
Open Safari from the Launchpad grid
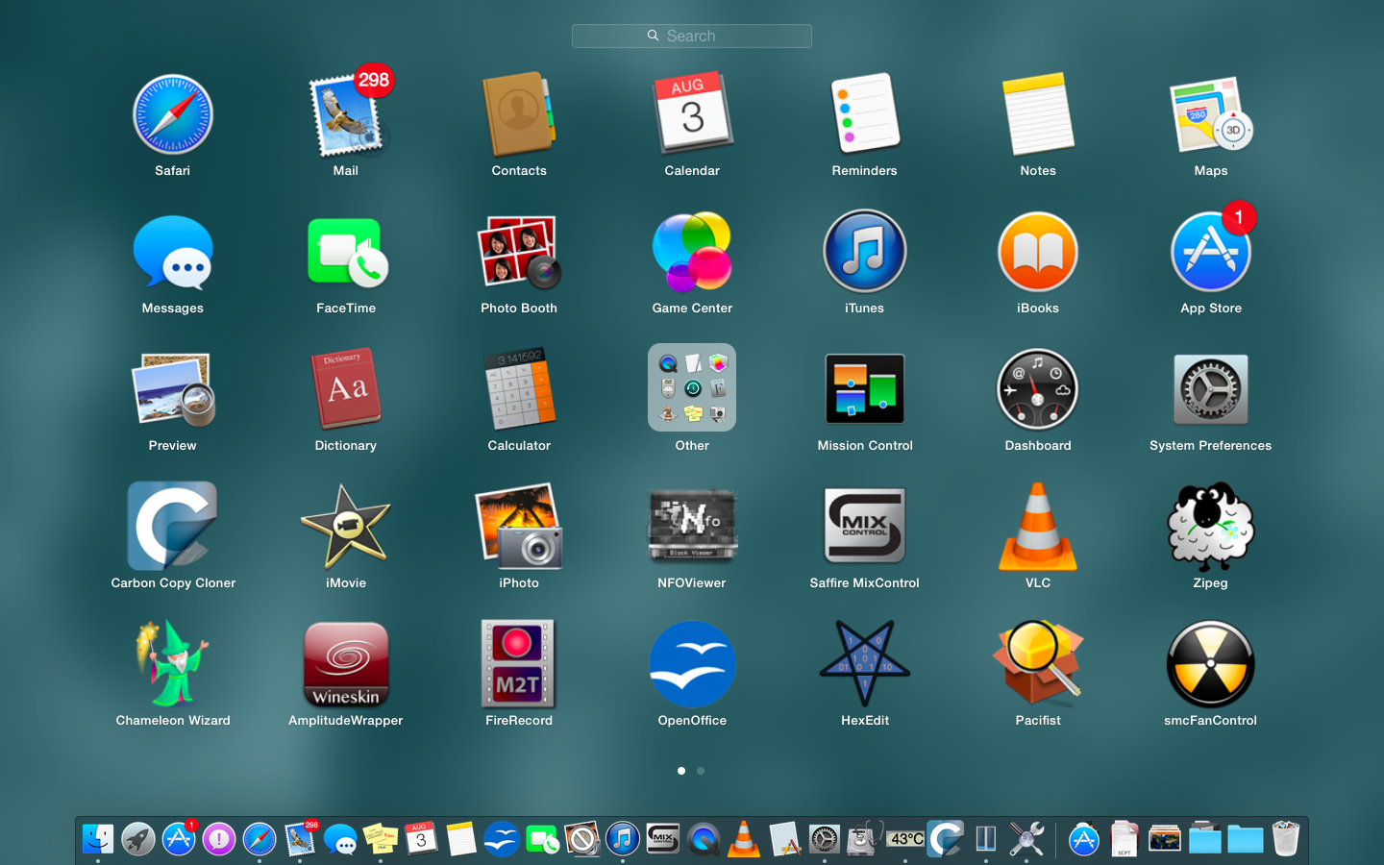coord(173,115)
